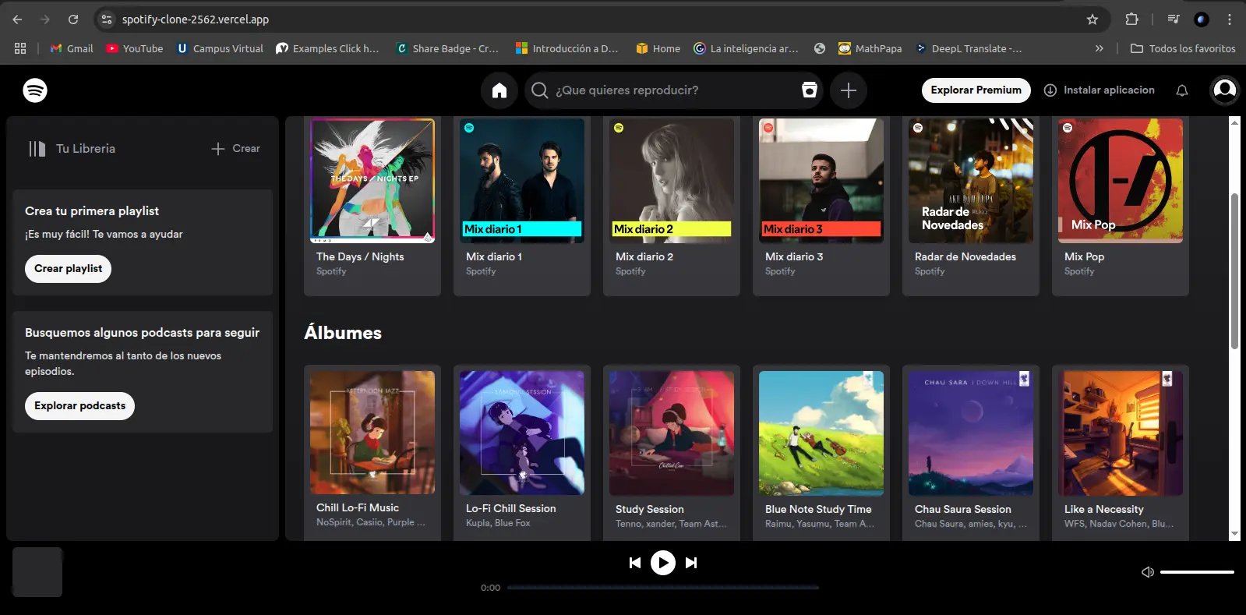Skip to previous track

pos(635,563)
